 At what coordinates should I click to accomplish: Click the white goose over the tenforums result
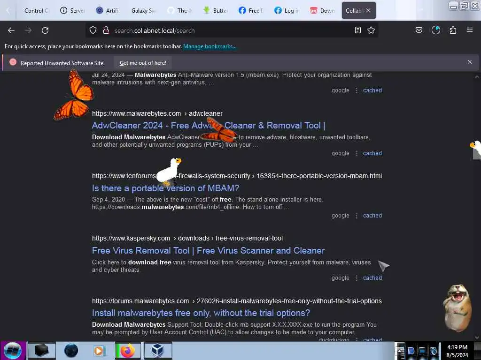pyautogui.click(x=169, y=172)
